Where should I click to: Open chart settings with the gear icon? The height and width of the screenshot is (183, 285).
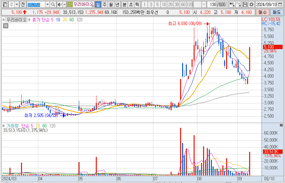tap(251, 4)
